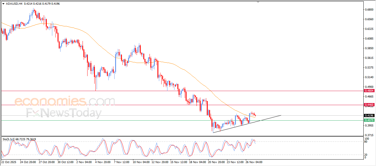Select the red horizontal line at 0.4804
This screenshot has width=376, height=166.
click(182, 91)
